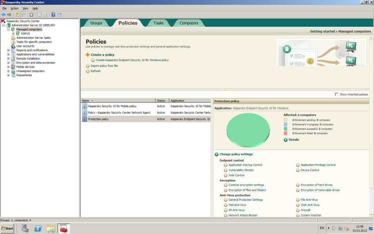
Task: Expand the Mobile devices node
Action: [x=8, y=67]
